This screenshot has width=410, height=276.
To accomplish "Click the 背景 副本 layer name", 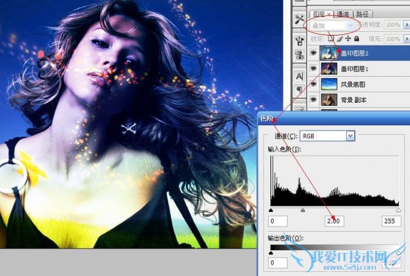I will pos(354,100).
